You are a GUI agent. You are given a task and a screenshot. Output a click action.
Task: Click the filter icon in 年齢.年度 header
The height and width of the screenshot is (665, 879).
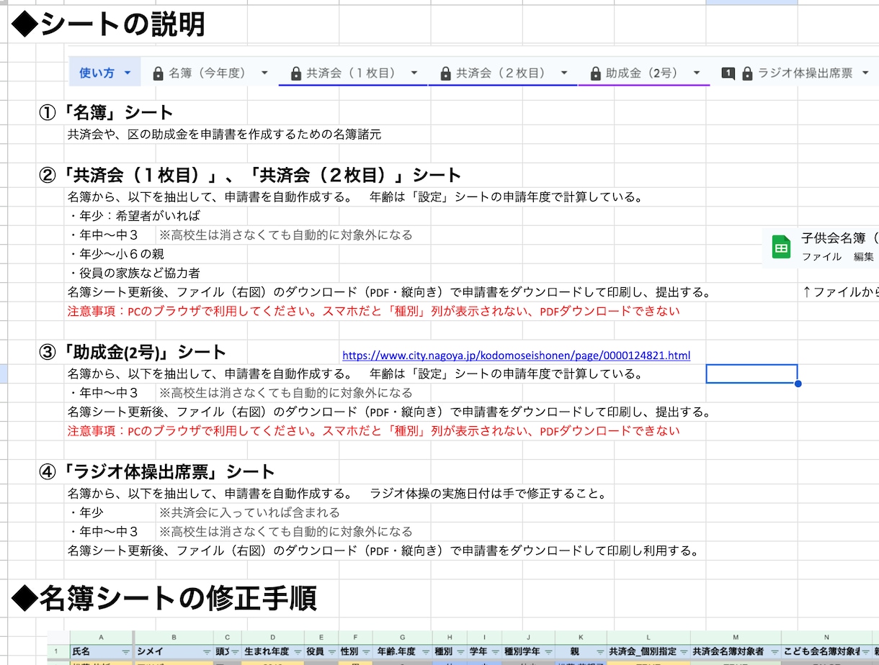[x=425, y=652]
